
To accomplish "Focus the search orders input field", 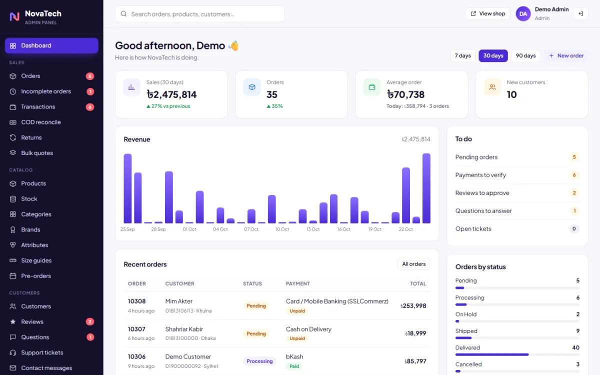I will click(199, 14).
